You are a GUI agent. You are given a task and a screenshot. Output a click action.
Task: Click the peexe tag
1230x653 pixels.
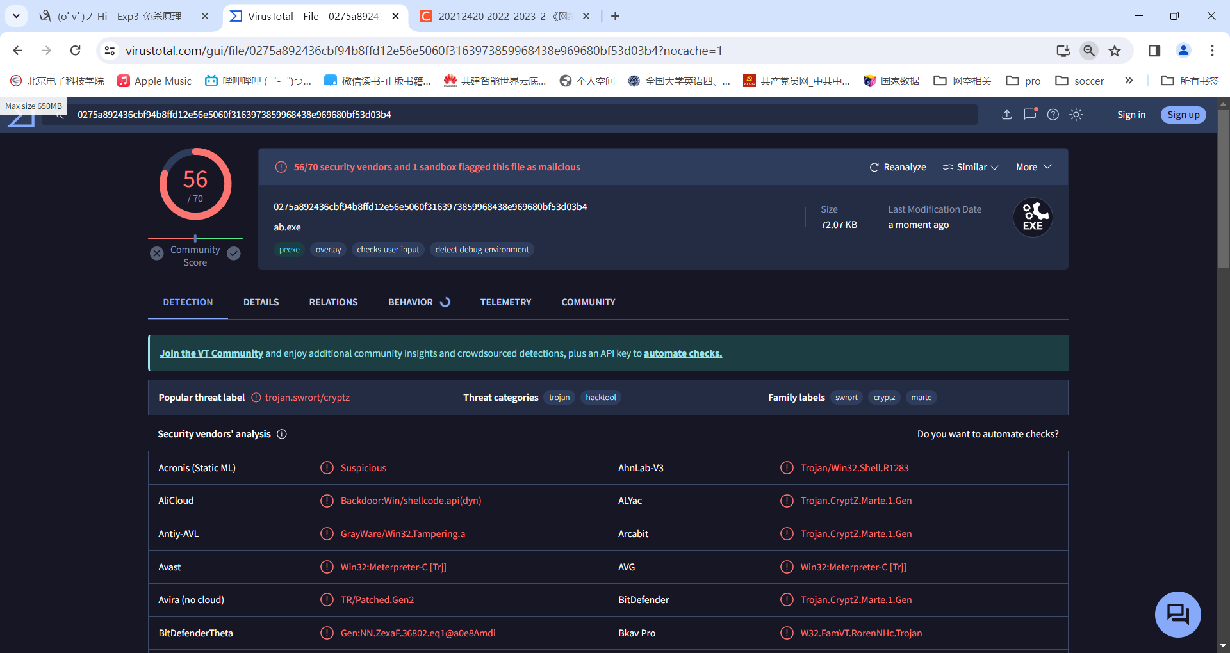pyautogui.click(x=290, y=250)
